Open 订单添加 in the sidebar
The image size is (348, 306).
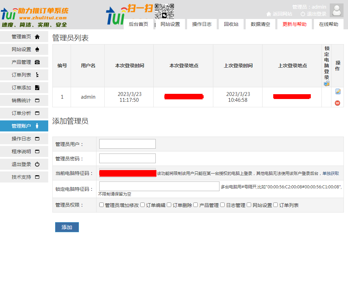click(x=24, y=88)
